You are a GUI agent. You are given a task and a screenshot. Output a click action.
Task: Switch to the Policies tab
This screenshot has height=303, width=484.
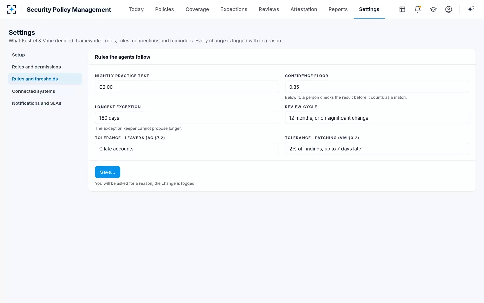click(x=164, y=9)
